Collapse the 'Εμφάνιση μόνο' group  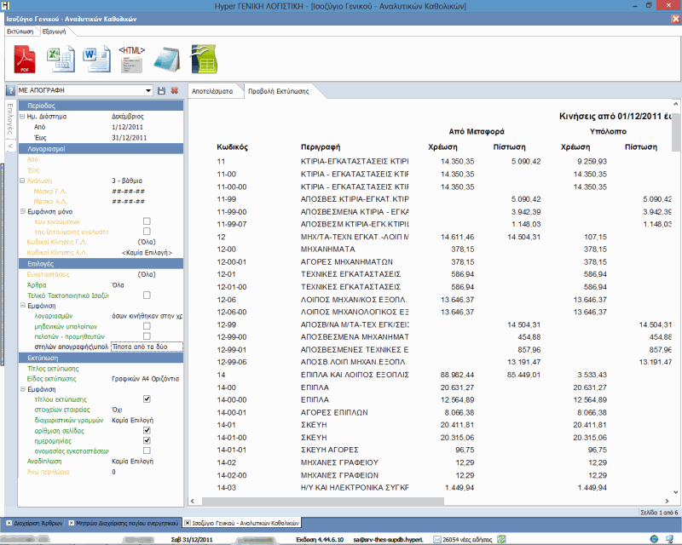(x=21, y=210)
